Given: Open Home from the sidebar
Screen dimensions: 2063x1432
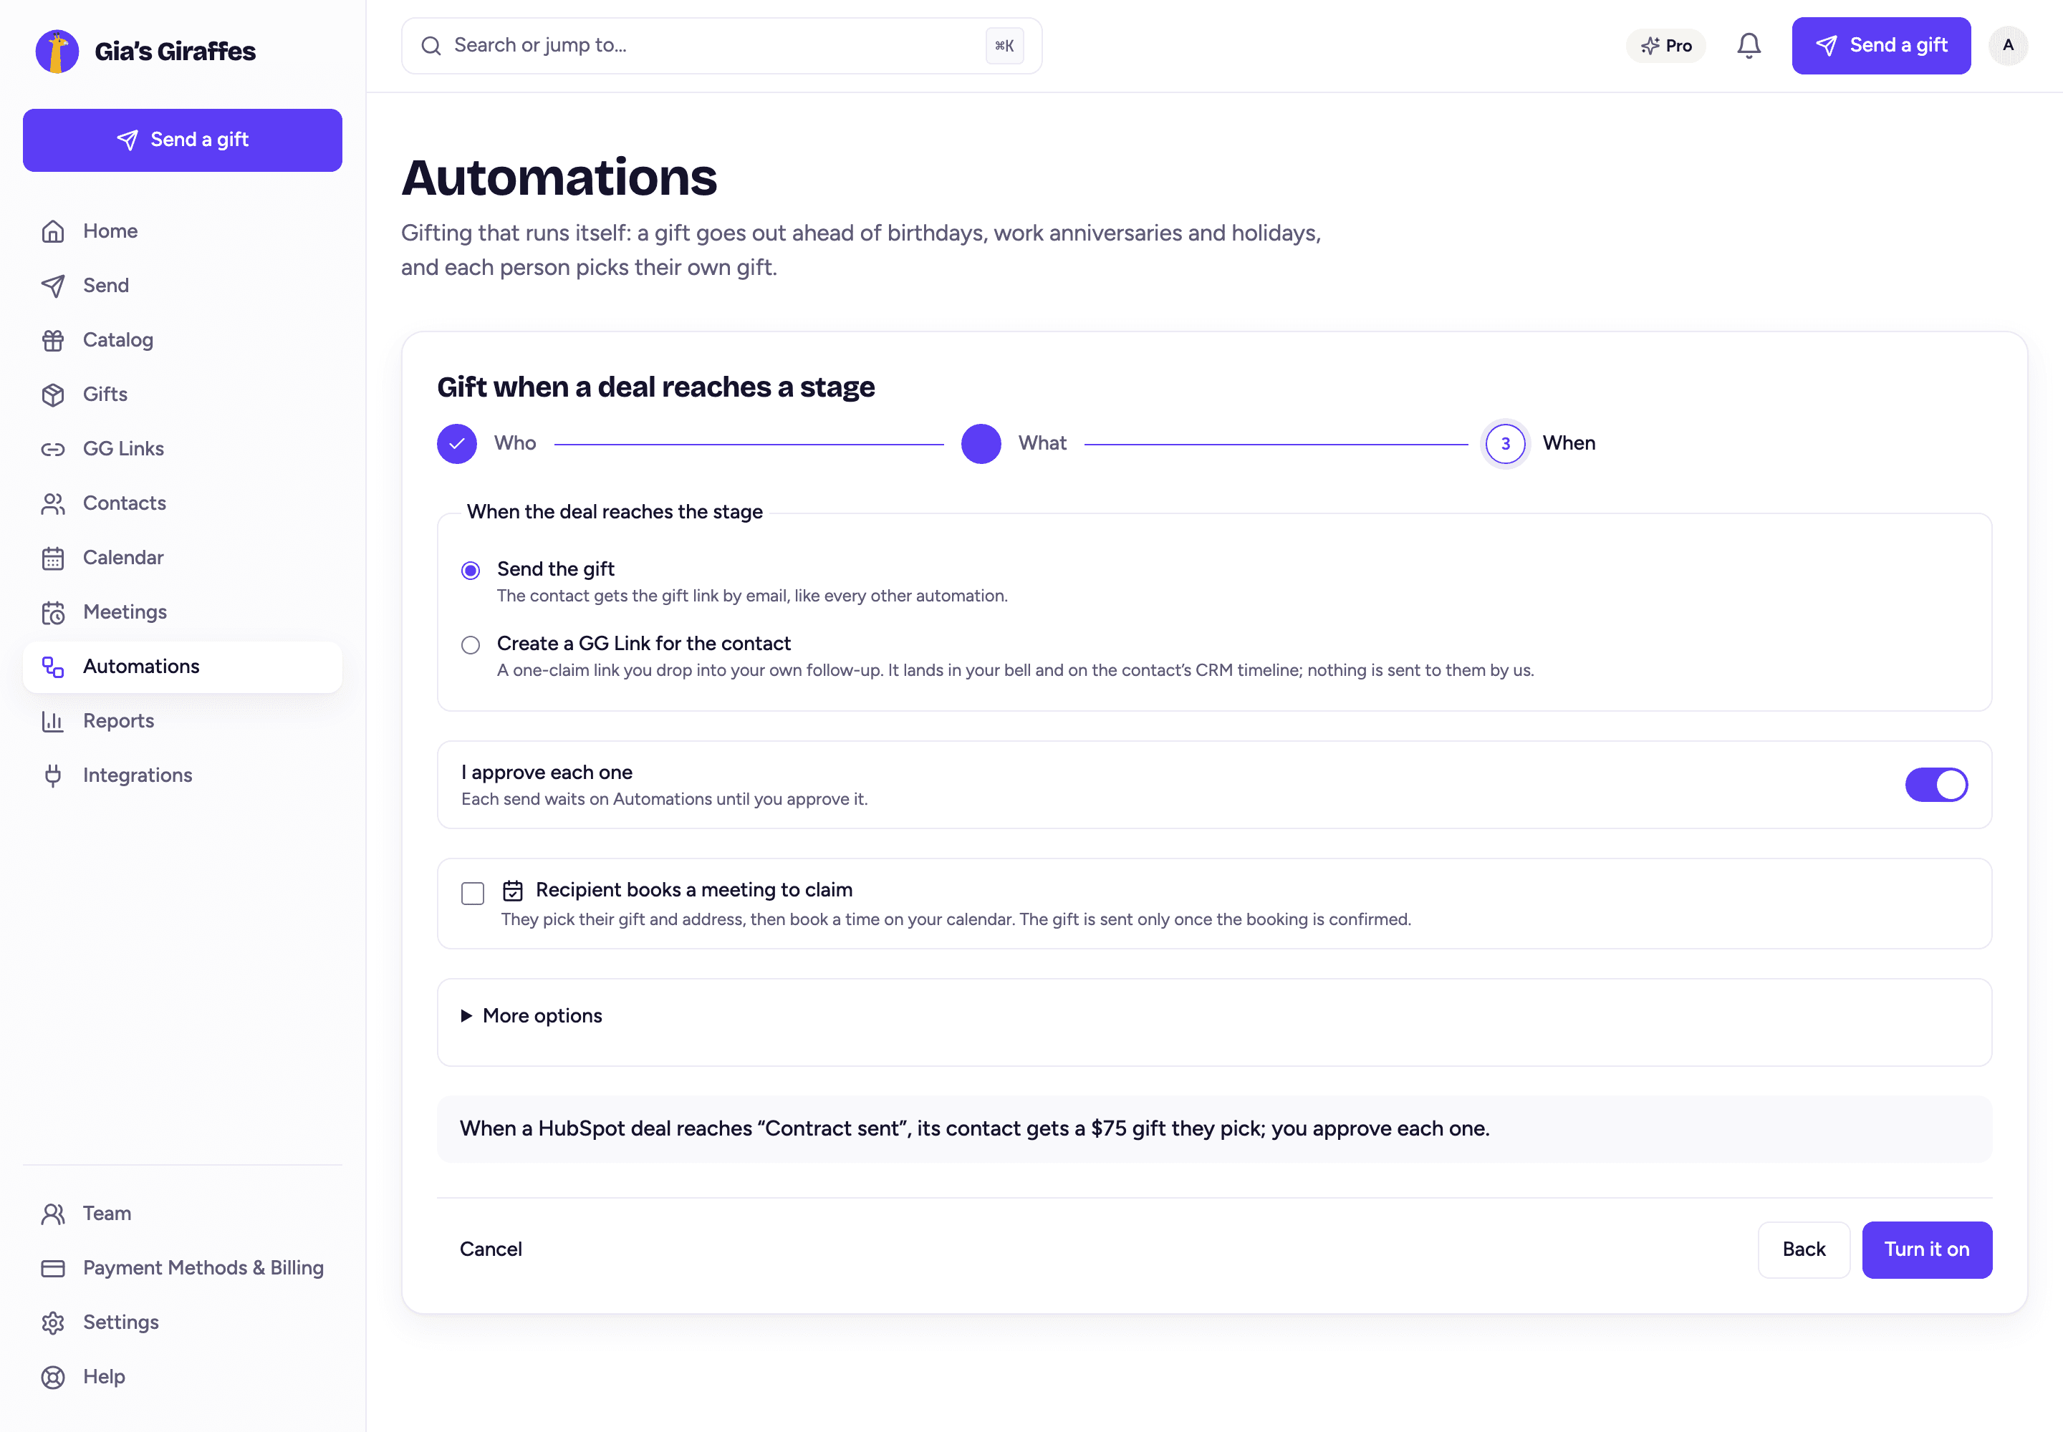Looking at the screenshot, I should 182,231.
